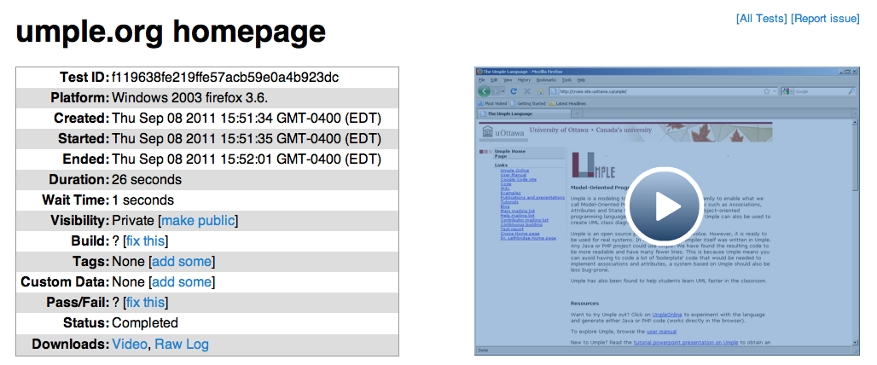
Task: Click the Firefox back arrow in the recording
Action: [x=485, y=90]
